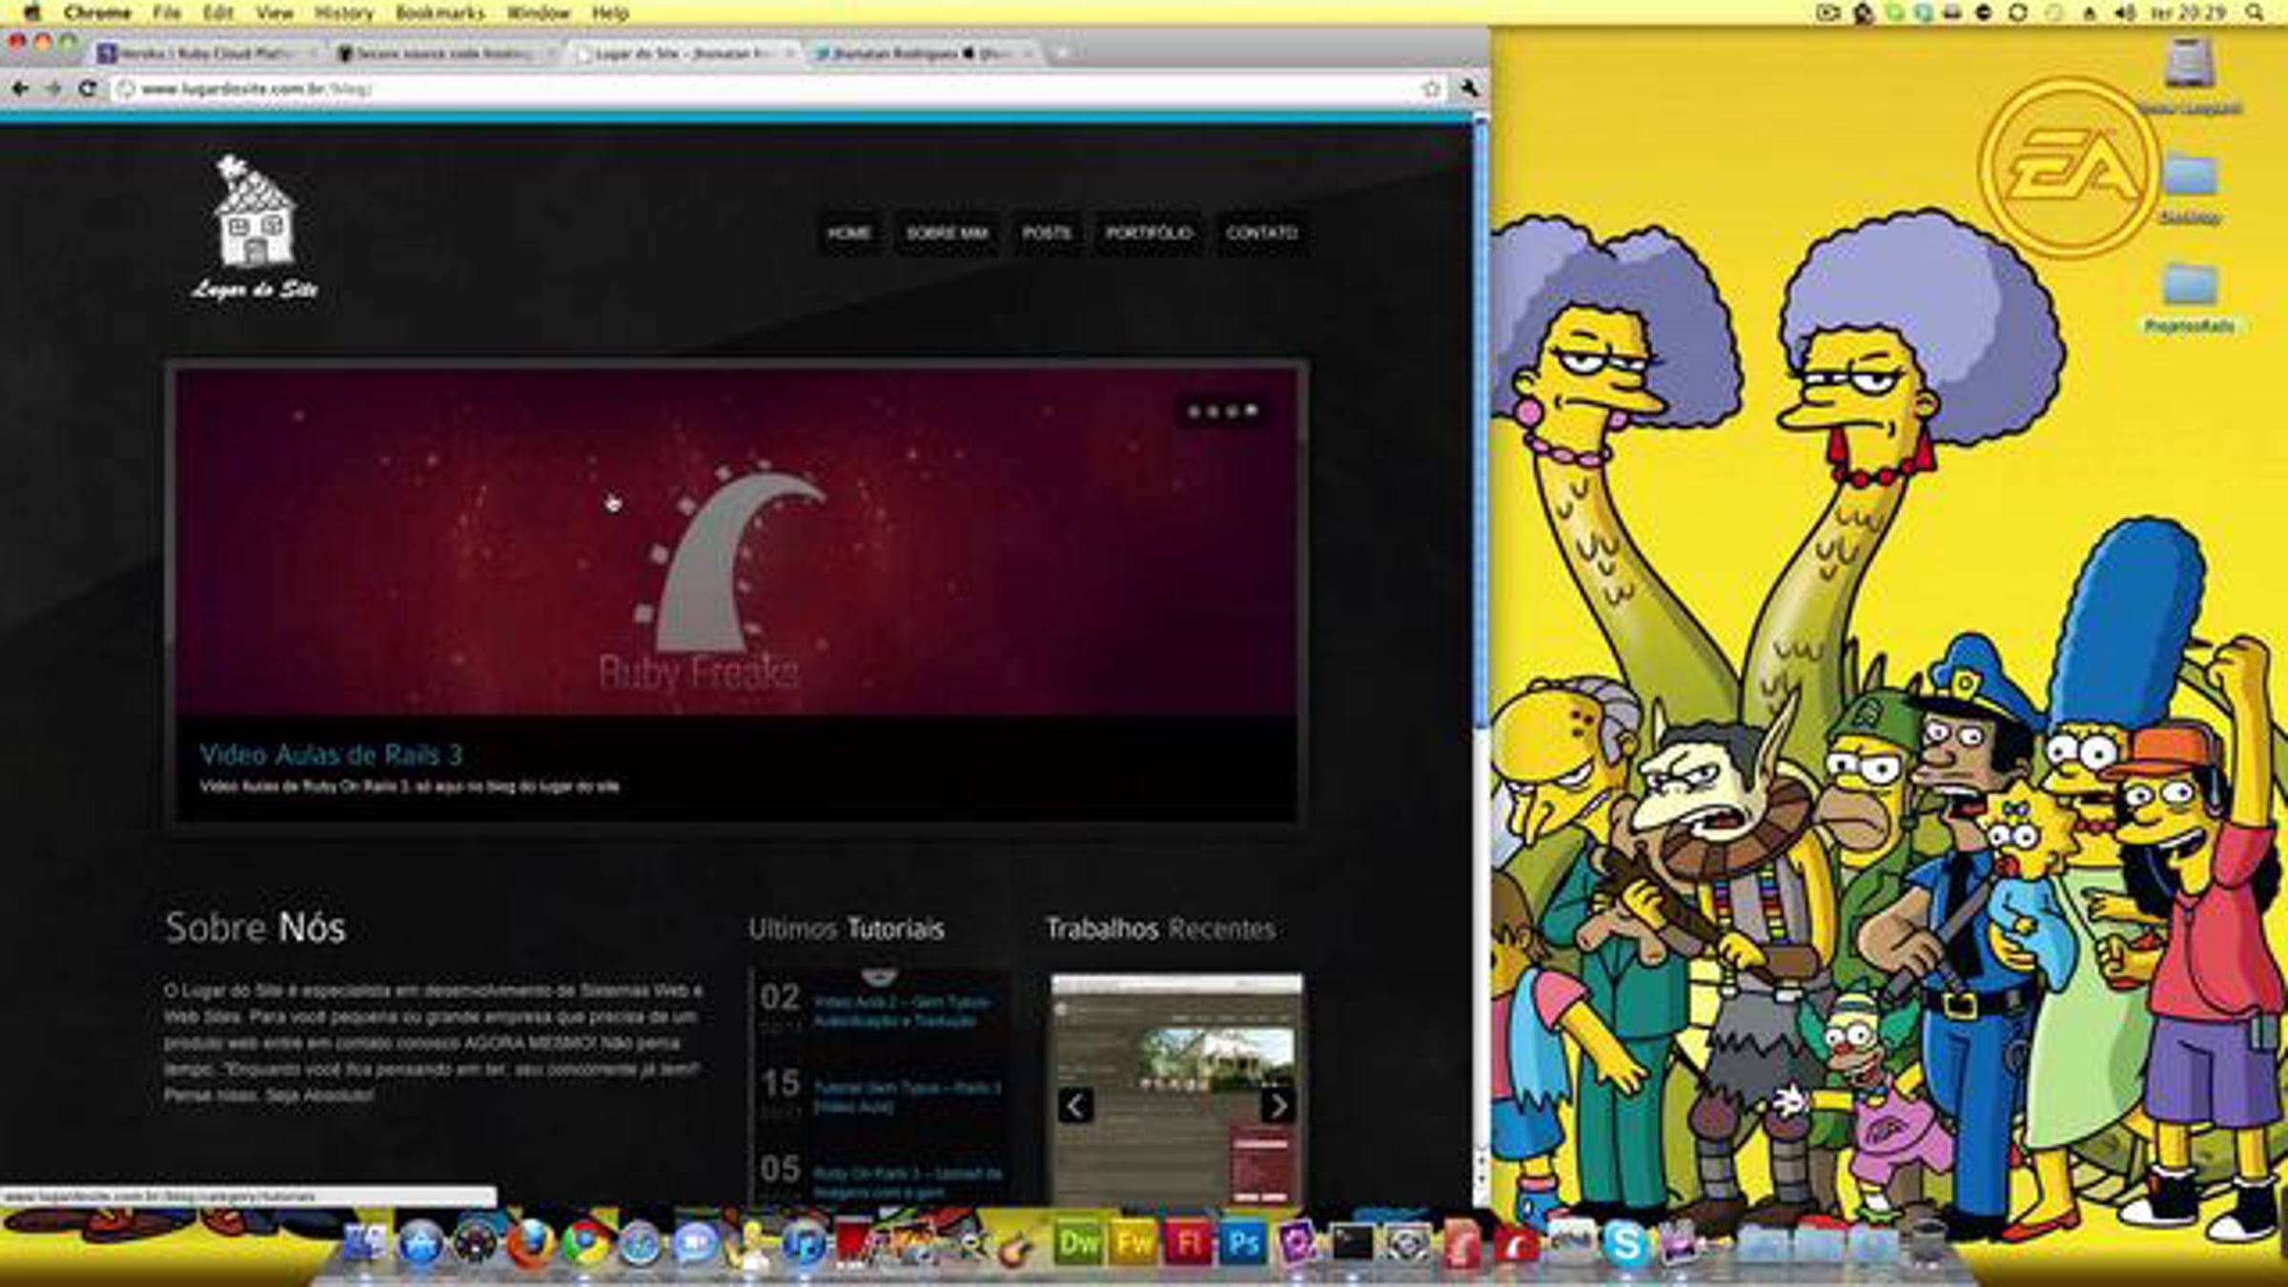Launch Dreamweaver from the dock
The width and height of the screenshot is (2288, 1287).
(x=1078, y=1243)
